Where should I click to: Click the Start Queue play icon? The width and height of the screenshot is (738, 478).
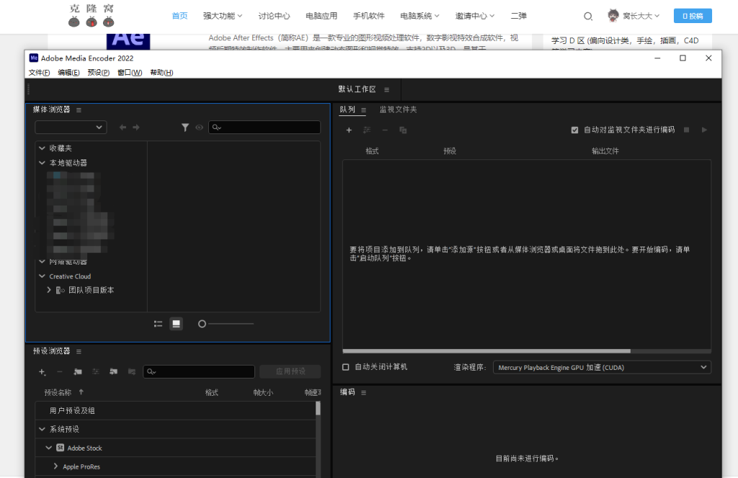click(x=705, y=130)
